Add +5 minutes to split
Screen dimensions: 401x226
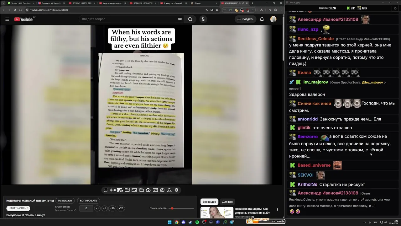tap(105, 208)
